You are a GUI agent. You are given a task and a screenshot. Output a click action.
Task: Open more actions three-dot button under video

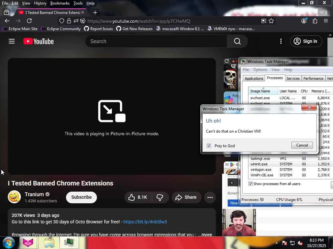210,197
